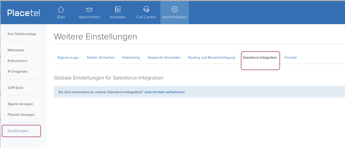This screenshot has width=345, height=148.
Task: Click the Call Center label
Action: (x=146, y=17)
